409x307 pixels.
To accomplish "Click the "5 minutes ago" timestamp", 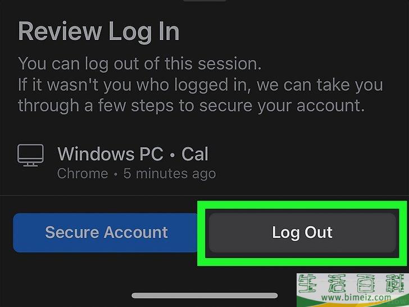I will click(x=169, y=174).
